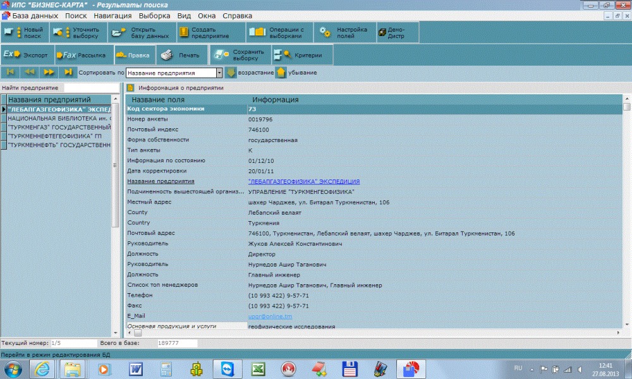
Task: Sort descending with the убывание arrow
Action: (281, 73)
